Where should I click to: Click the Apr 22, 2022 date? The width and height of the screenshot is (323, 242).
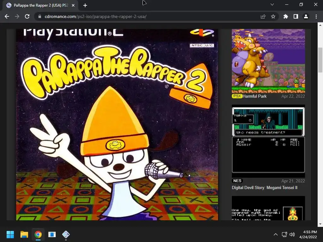[x=293, y=96]
